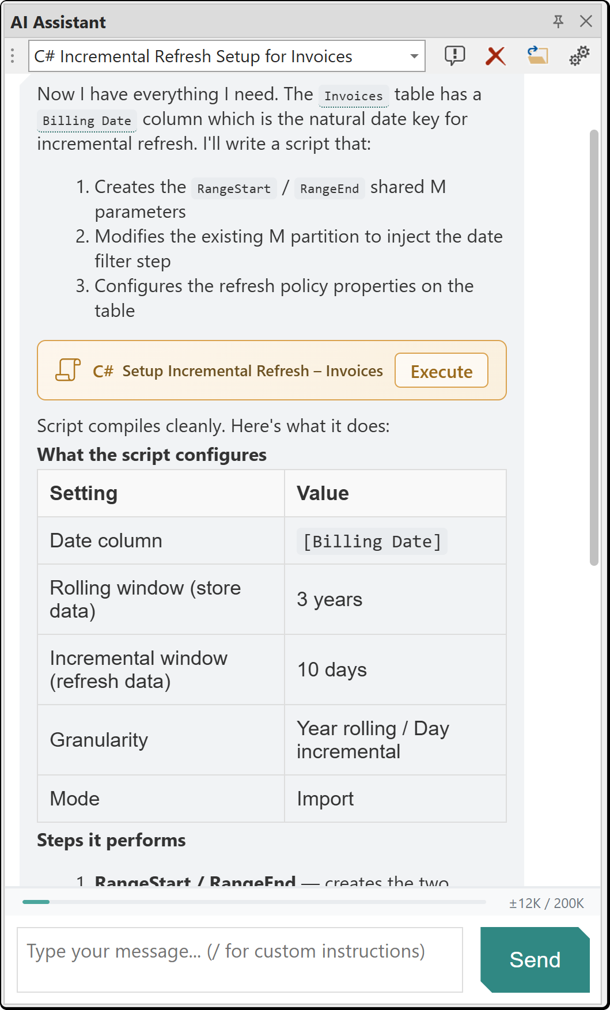
Task: Pin the AI Assistant panel
Action: click(x=558, y=21)
